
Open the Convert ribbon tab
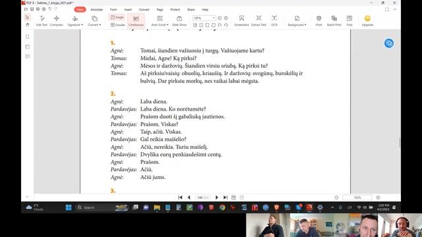(x=144, y=9)
